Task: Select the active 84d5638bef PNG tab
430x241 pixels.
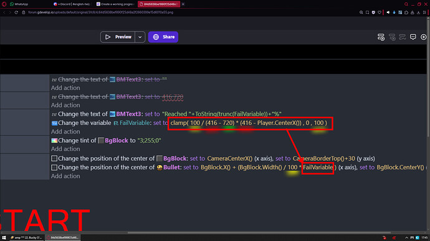Action: (x=159, y=4)
